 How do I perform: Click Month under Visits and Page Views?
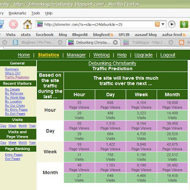pyautogui.click(x=23, y=142)
